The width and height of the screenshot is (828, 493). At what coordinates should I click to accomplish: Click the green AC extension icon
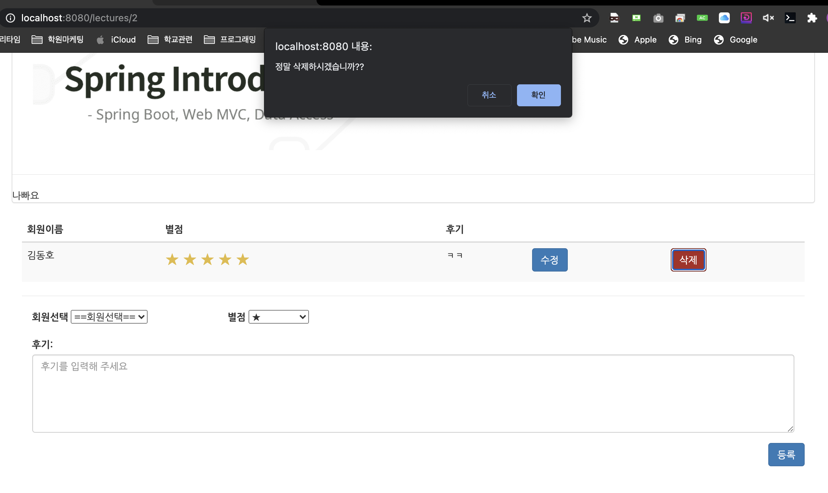pos(702,18)
